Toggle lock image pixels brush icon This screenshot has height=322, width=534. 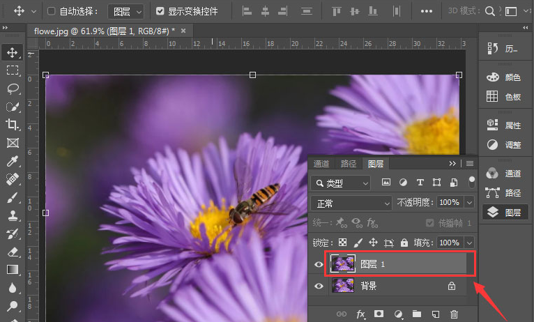[x=358, y=243]
